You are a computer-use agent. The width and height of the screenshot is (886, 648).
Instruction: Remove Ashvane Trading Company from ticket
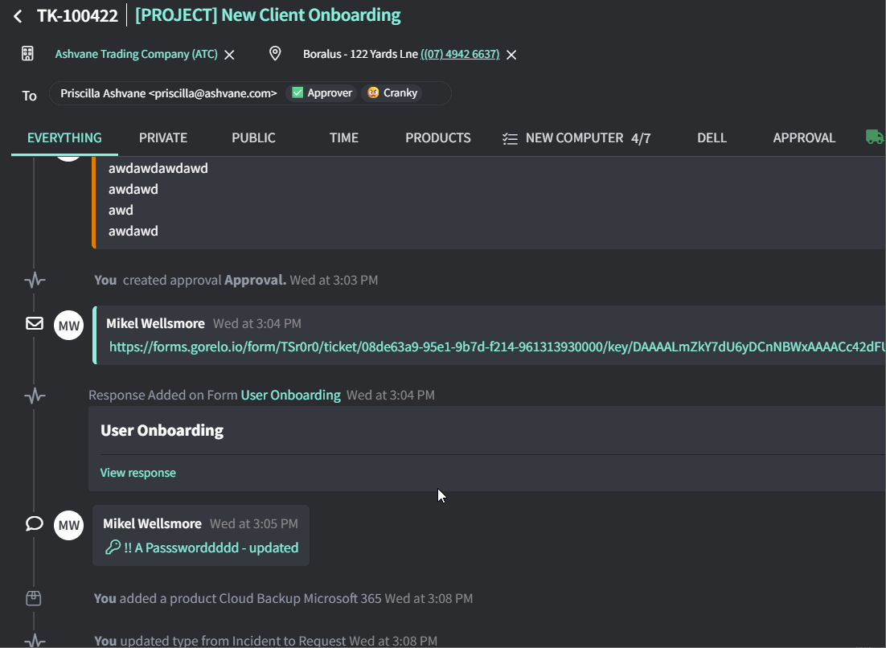tap(229, 55)
